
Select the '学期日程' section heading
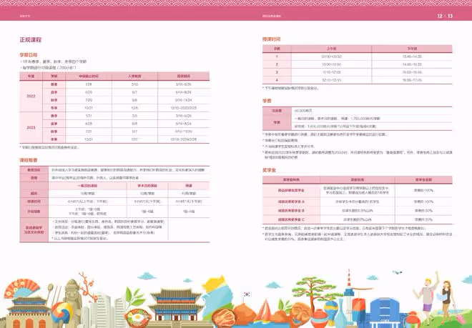coord(29,55)
